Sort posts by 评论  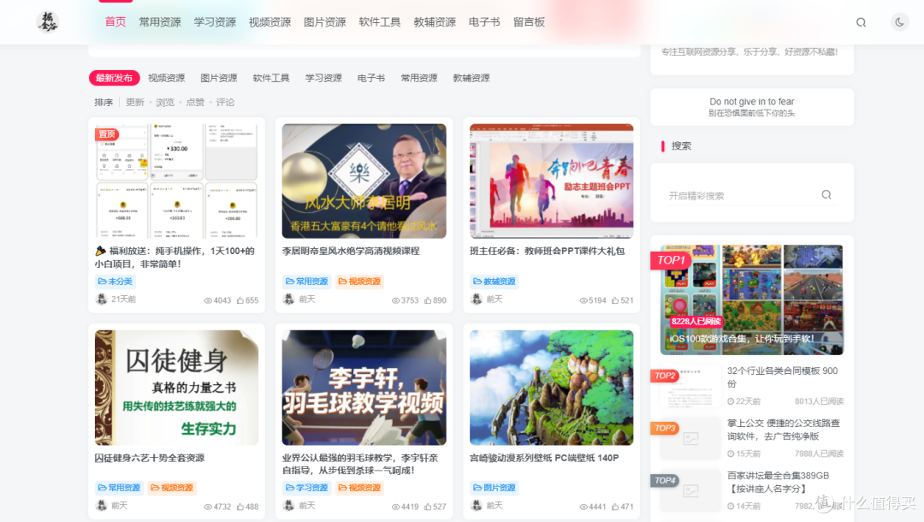click(x=225, y=103)
